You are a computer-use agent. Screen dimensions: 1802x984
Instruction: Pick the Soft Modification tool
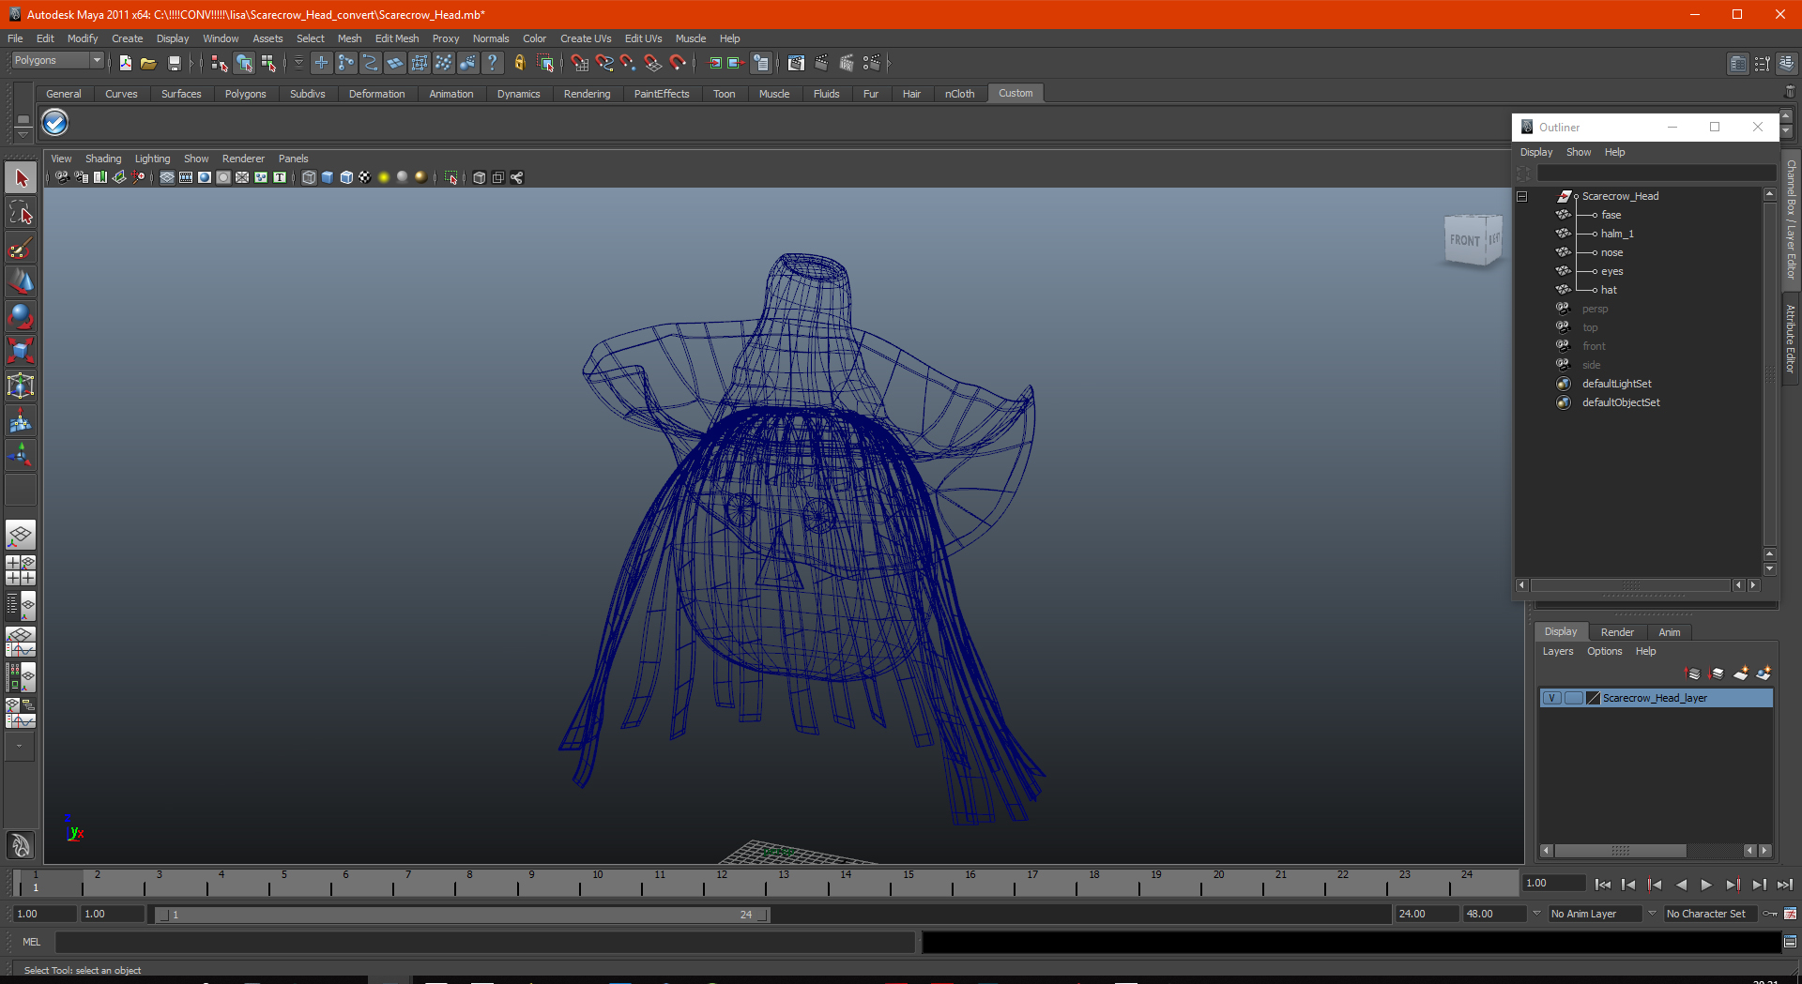tap(21, 421)
